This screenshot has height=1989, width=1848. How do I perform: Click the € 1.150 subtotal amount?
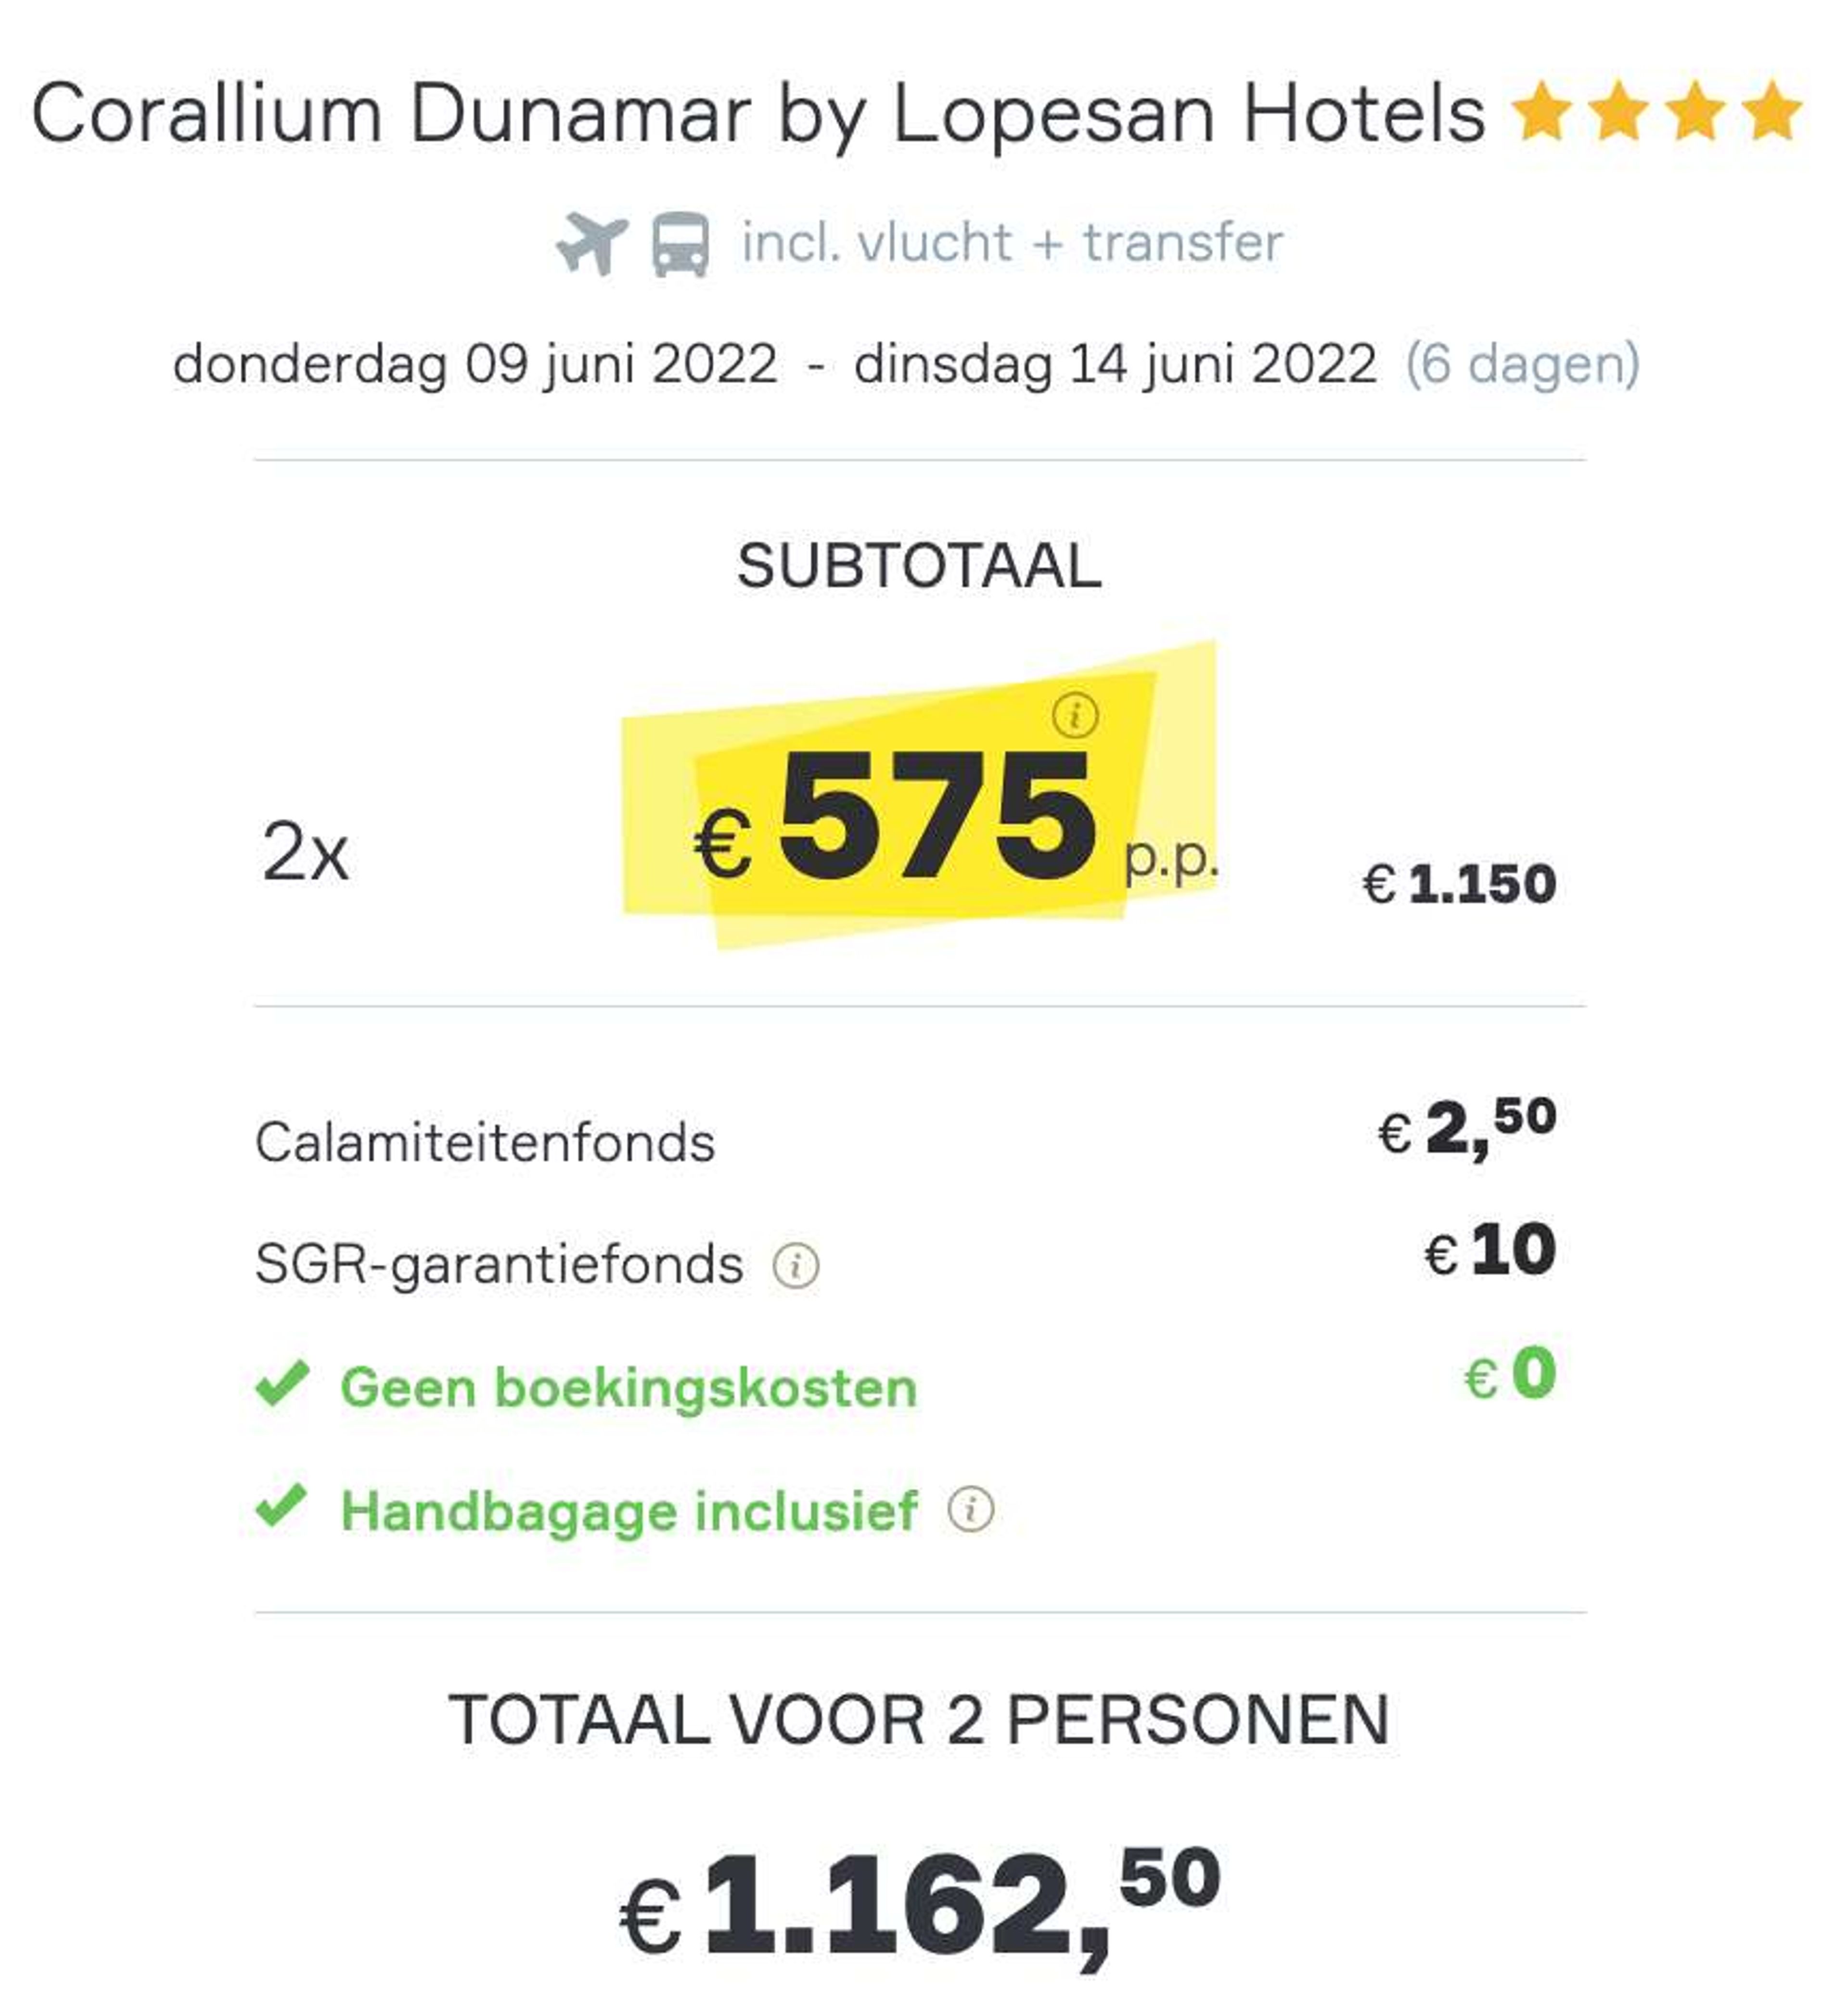pos(1460,884)
